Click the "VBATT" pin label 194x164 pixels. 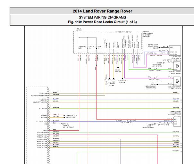pos(45,130)
